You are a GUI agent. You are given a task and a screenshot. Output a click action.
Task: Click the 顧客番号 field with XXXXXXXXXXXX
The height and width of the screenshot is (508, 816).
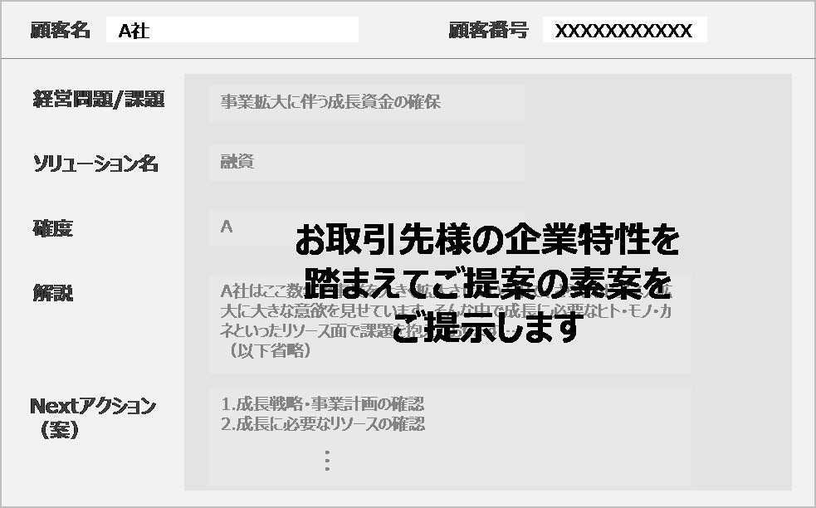tap(624, 30)
